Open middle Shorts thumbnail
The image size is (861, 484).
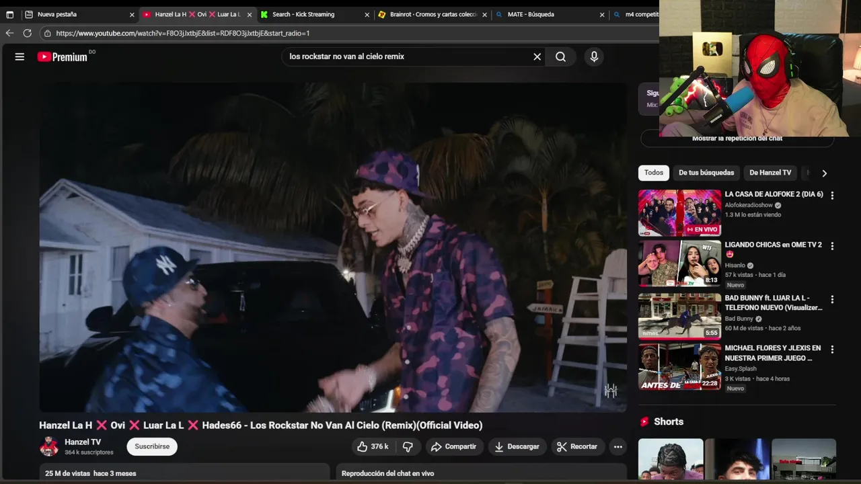click(x=737, y=459)
